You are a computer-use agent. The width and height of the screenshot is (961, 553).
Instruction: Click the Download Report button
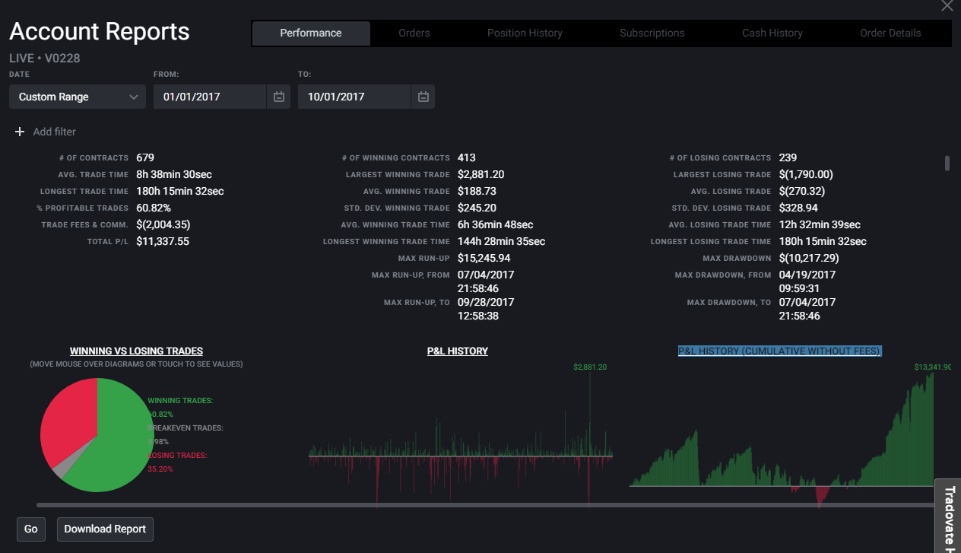[105, 529]
